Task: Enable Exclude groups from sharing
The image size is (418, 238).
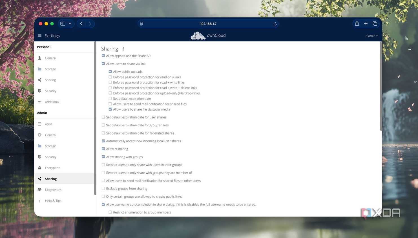Action: pos(103,189)
